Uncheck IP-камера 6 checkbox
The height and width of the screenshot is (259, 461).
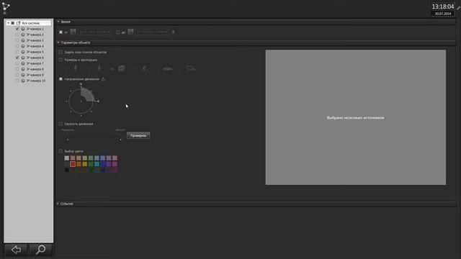click(17, 58)
